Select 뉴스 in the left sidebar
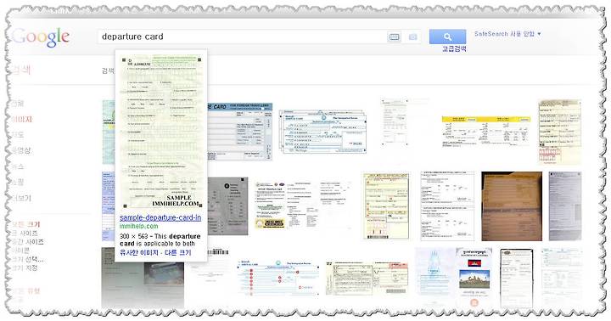 click(17, 166)
